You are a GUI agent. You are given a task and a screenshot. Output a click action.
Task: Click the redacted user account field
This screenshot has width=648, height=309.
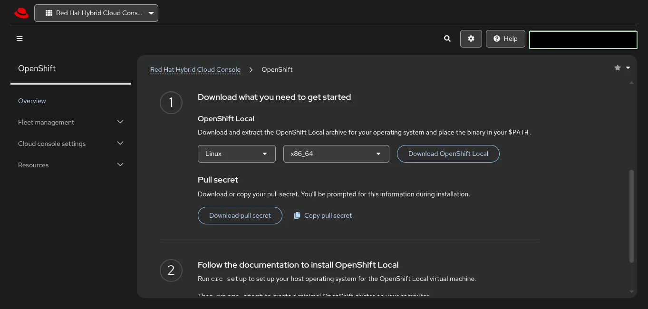pyautogui.click(x=583, y=39)
